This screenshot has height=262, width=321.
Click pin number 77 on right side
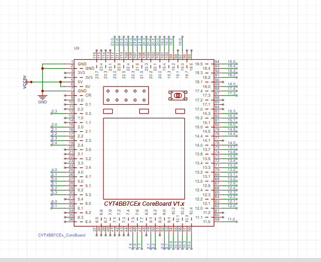tap(217, 138)
